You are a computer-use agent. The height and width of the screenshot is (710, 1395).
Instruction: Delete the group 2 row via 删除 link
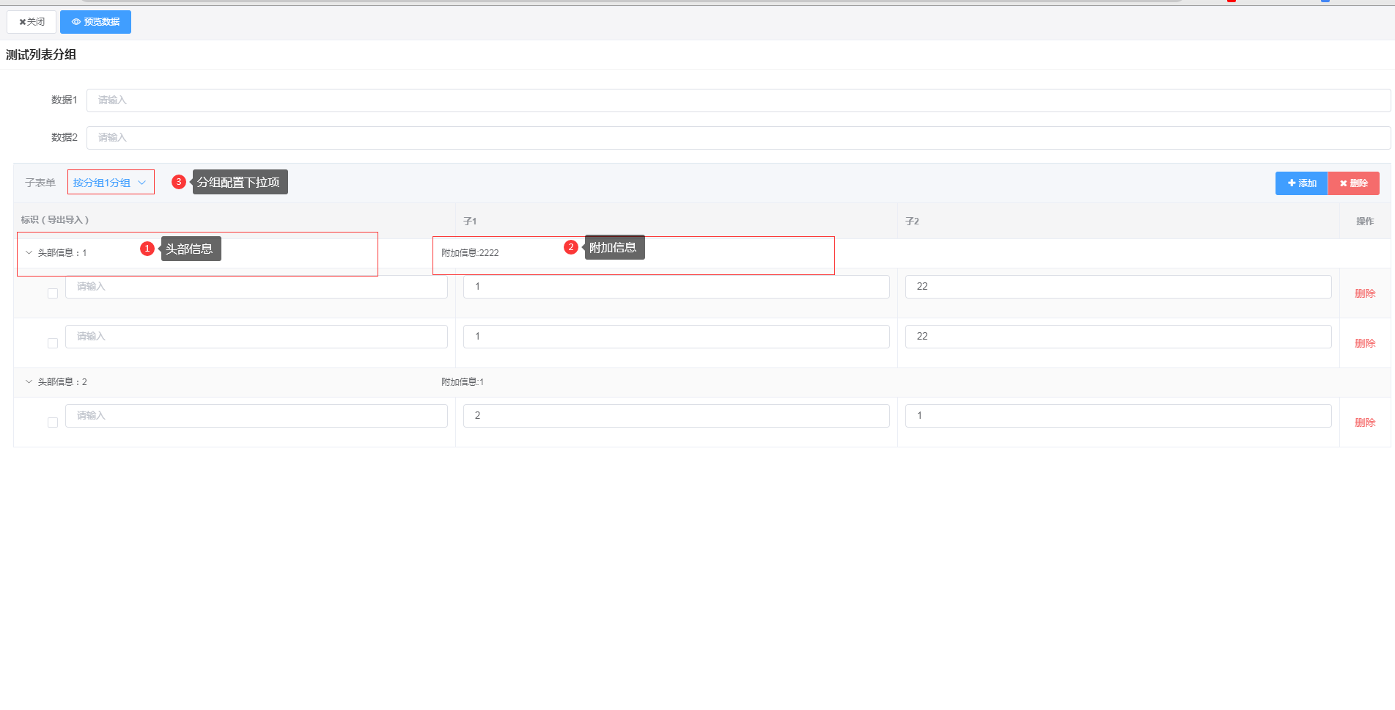click(1364, 422)
